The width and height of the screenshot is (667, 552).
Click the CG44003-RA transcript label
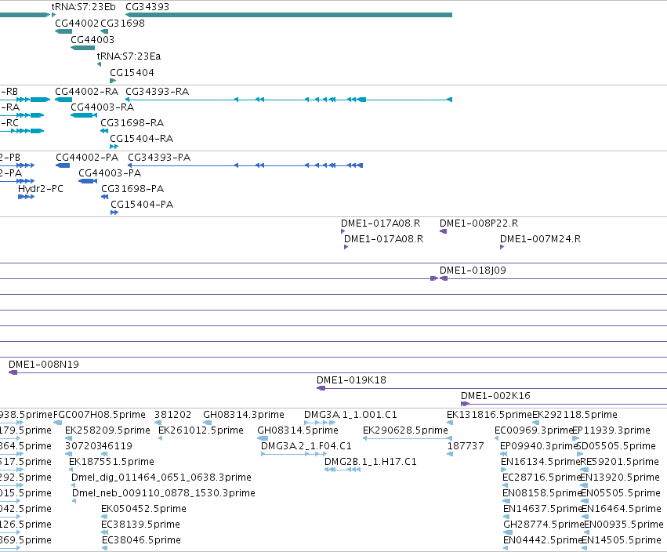[x=103, y=107]
